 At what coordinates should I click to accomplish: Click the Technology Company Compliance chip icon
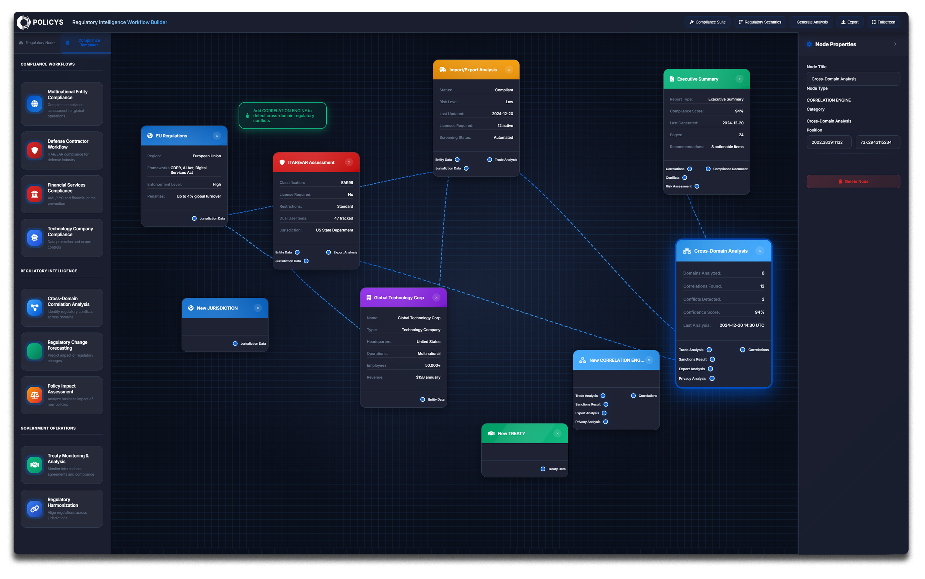click(x=34, y=238)
